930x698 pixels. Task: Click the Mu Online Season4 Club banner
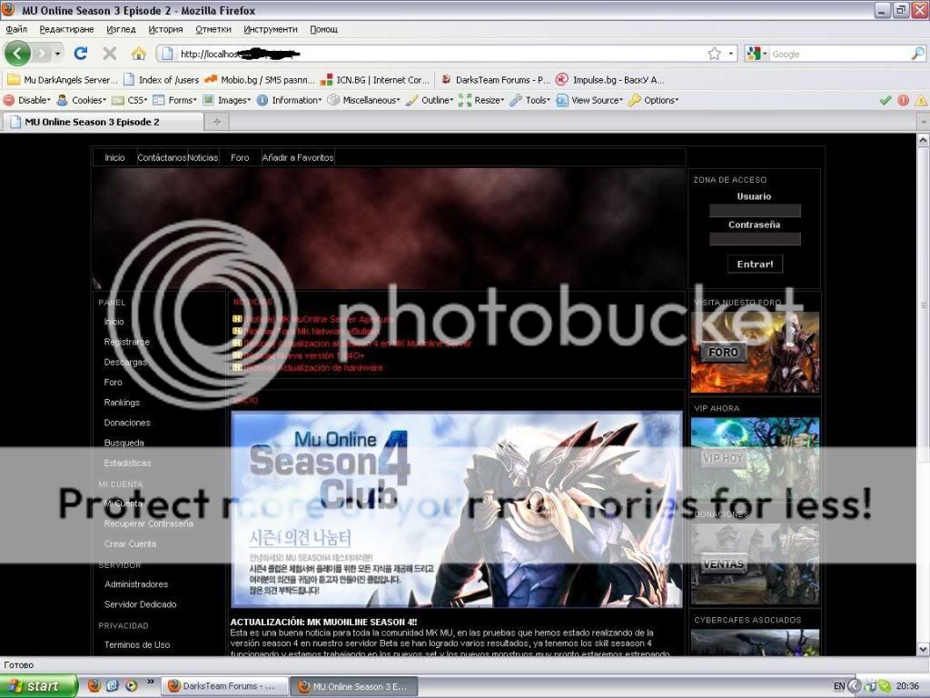click(457, 510)
